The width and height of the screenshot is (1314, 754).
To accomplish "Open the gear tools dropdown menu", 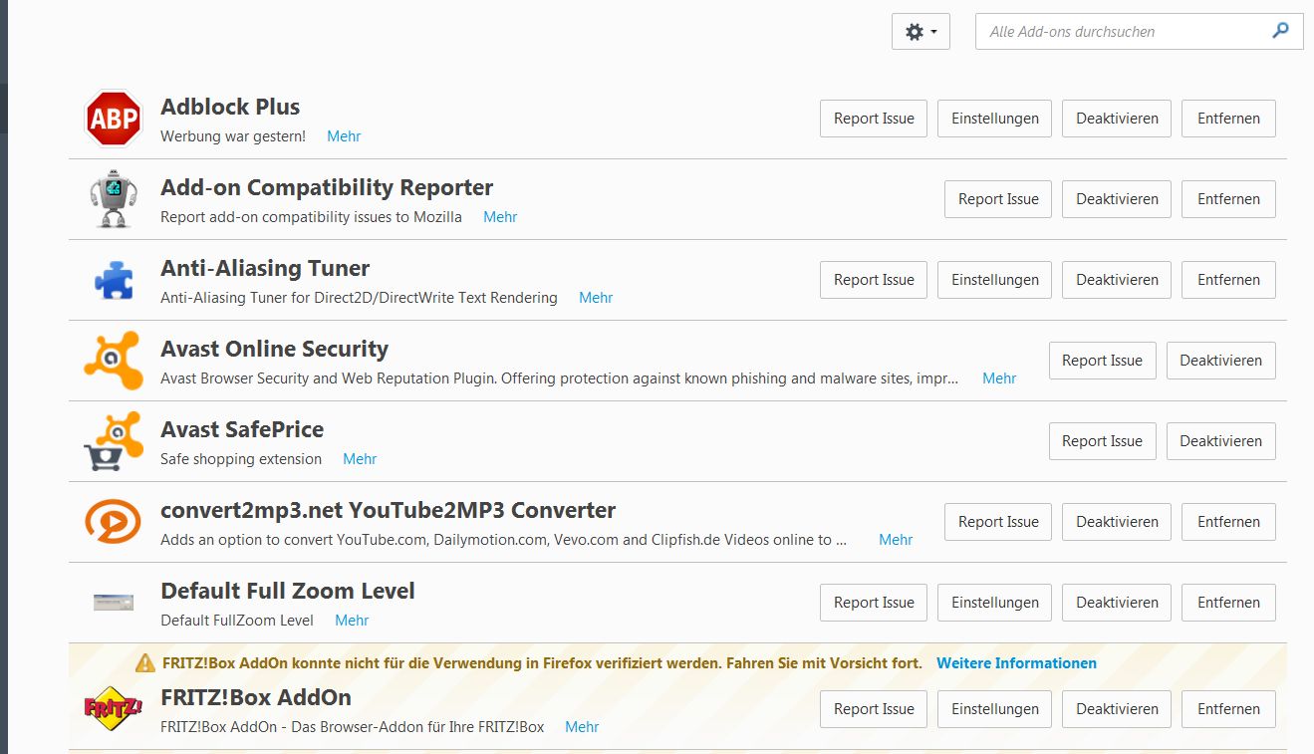I will (x=920, y=32).
